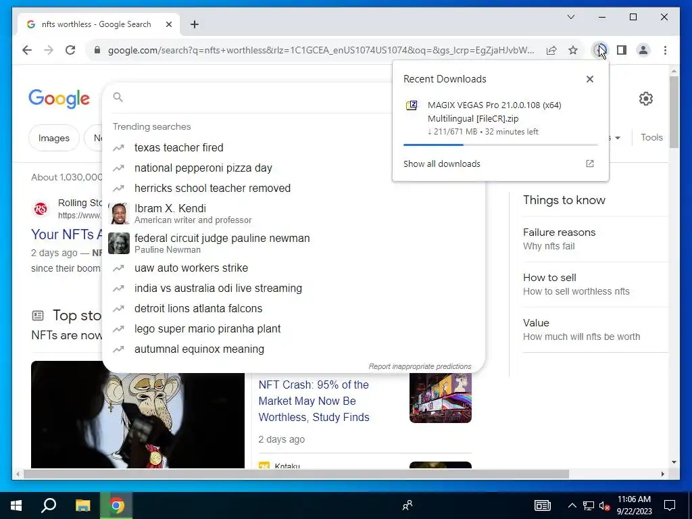Open Chrome three-dot menu
This screenshot has height=519, width=692.
665,50
